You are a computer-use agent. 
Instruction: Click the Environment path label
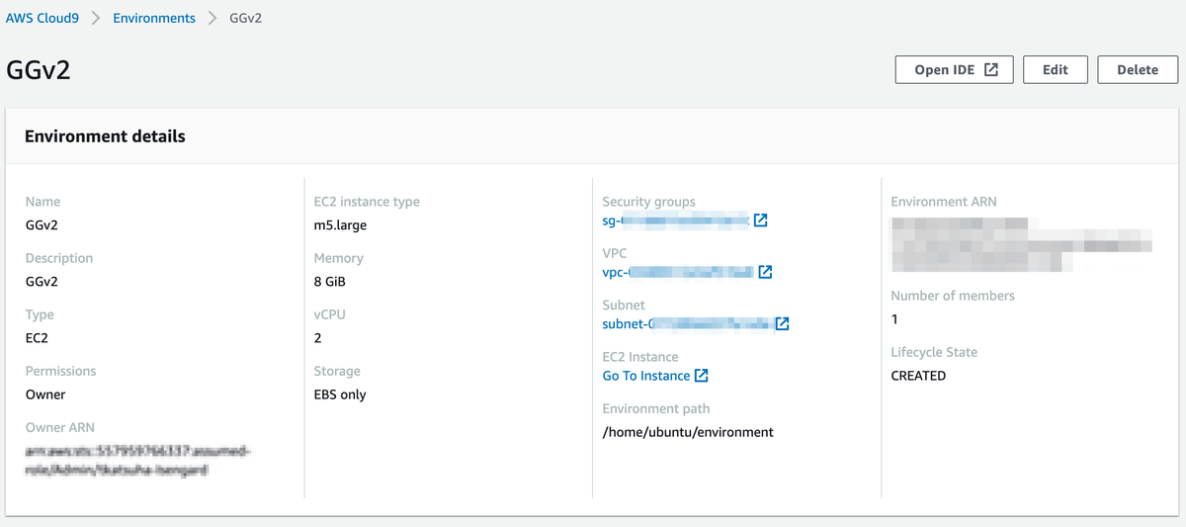pyautogui.click(x=656, y=408)
